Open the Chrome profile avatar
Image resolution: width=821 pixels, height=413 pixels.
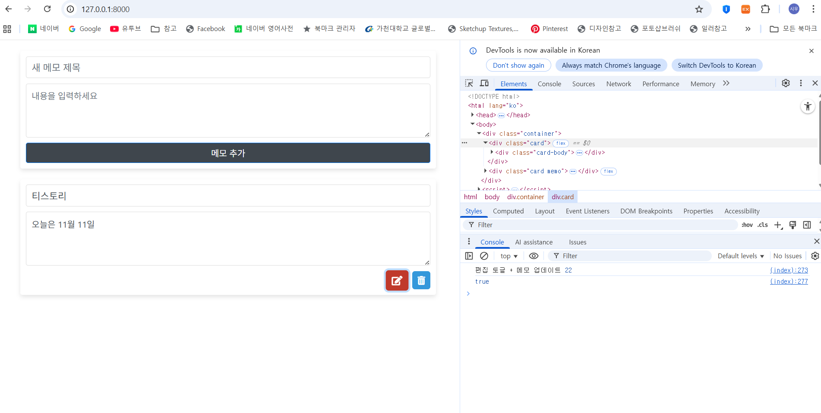[x=794, y=9]
